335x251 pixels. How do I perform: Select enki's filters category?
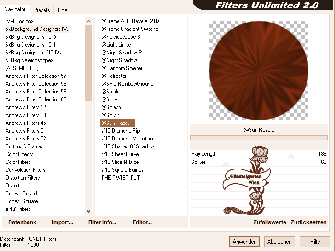[x=18, y=209]
